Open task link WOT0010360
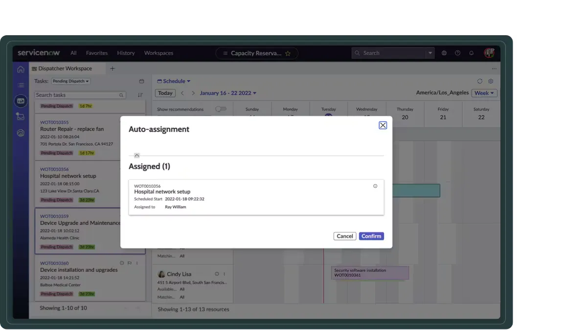 pyautogui.click(x=54, y=263)
